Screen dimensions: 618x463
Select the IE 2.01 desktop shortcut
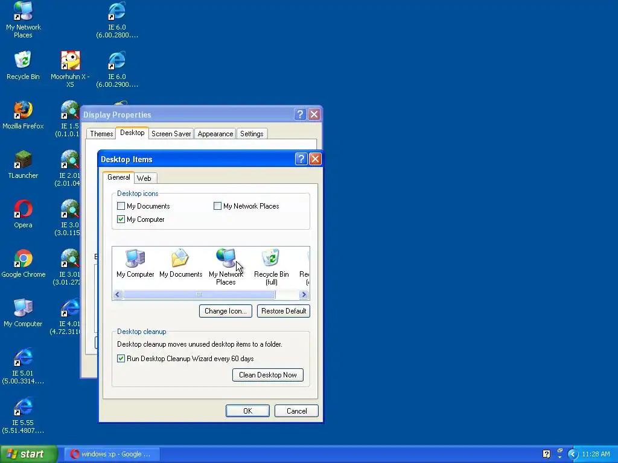click(x=69, y=169)
